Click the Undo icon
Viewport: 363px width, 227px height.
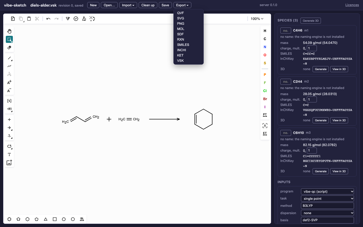48,19
